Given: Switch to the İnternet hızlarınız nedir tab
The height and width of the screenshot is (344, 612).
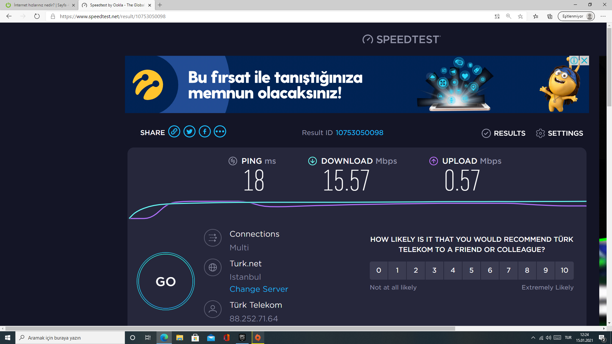Looking at the screenshot, I should (40, 5).
